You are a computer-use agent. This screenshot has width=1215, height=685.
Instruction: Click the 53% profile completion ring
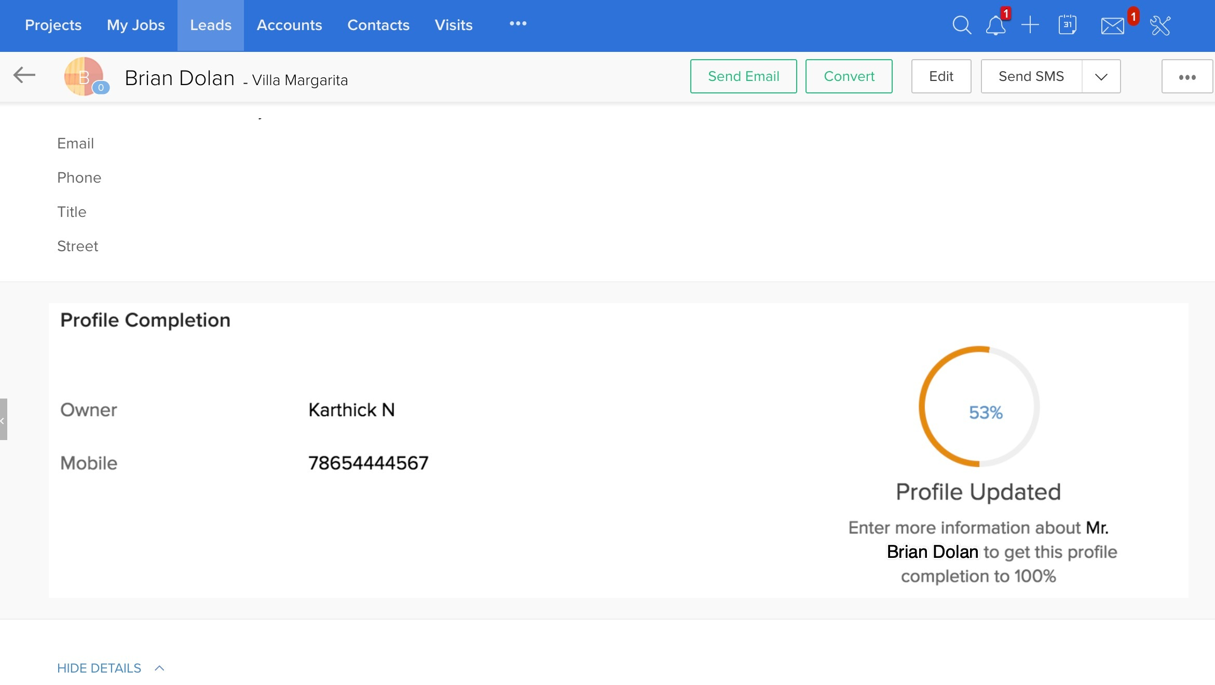[x=979, y=406]
